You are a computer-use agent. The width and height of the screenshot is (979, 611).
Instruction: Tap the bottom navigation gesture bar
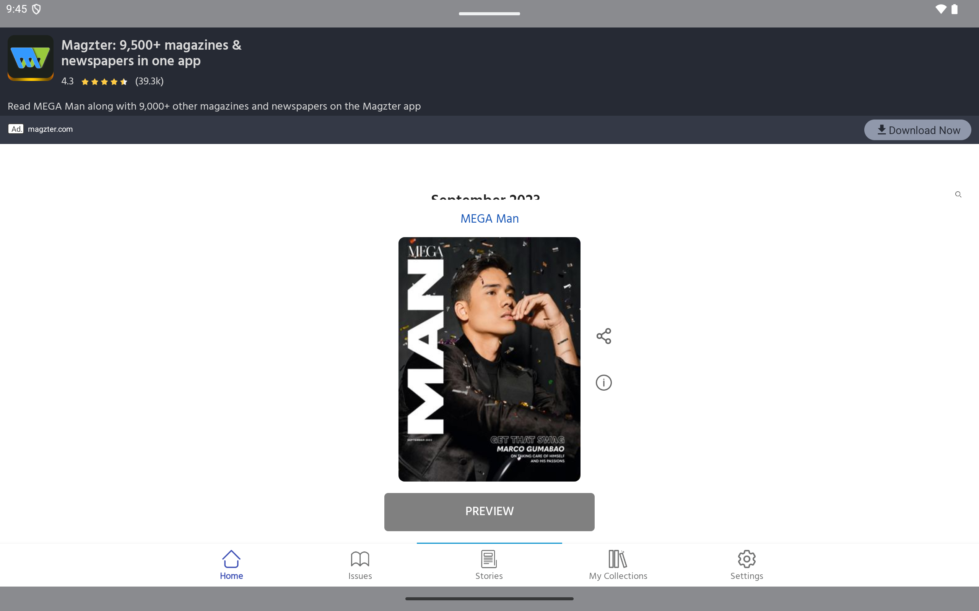(x=489, y=598)
